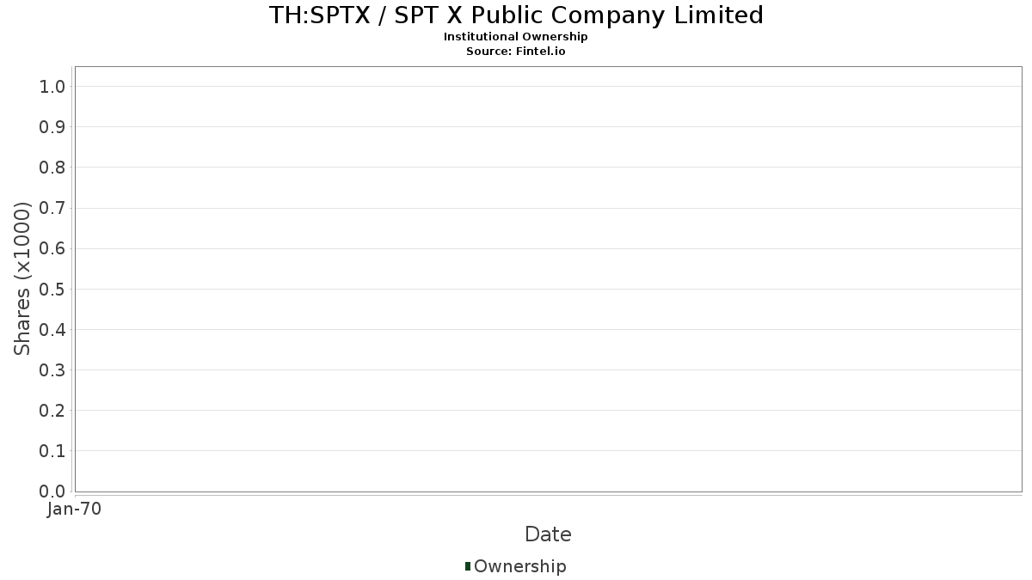Click the 1.0 y-axis tick label
The image size is (1032, 580).
tap(52, 86)
